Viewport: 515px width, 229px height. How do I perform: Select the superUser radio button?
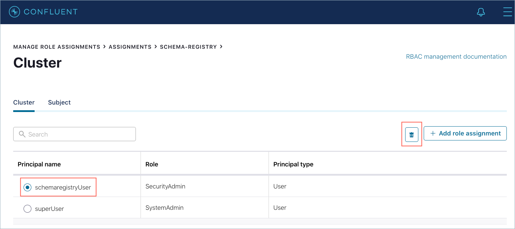pos(27,209)
